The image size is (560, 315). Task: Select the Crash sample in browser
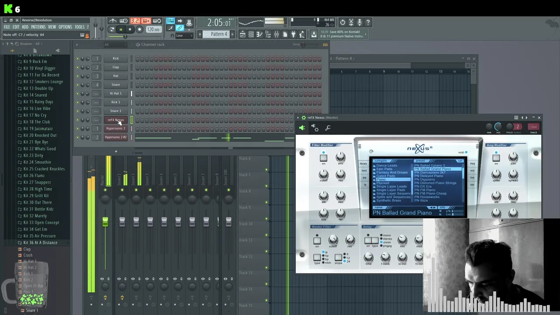[28, 255]
